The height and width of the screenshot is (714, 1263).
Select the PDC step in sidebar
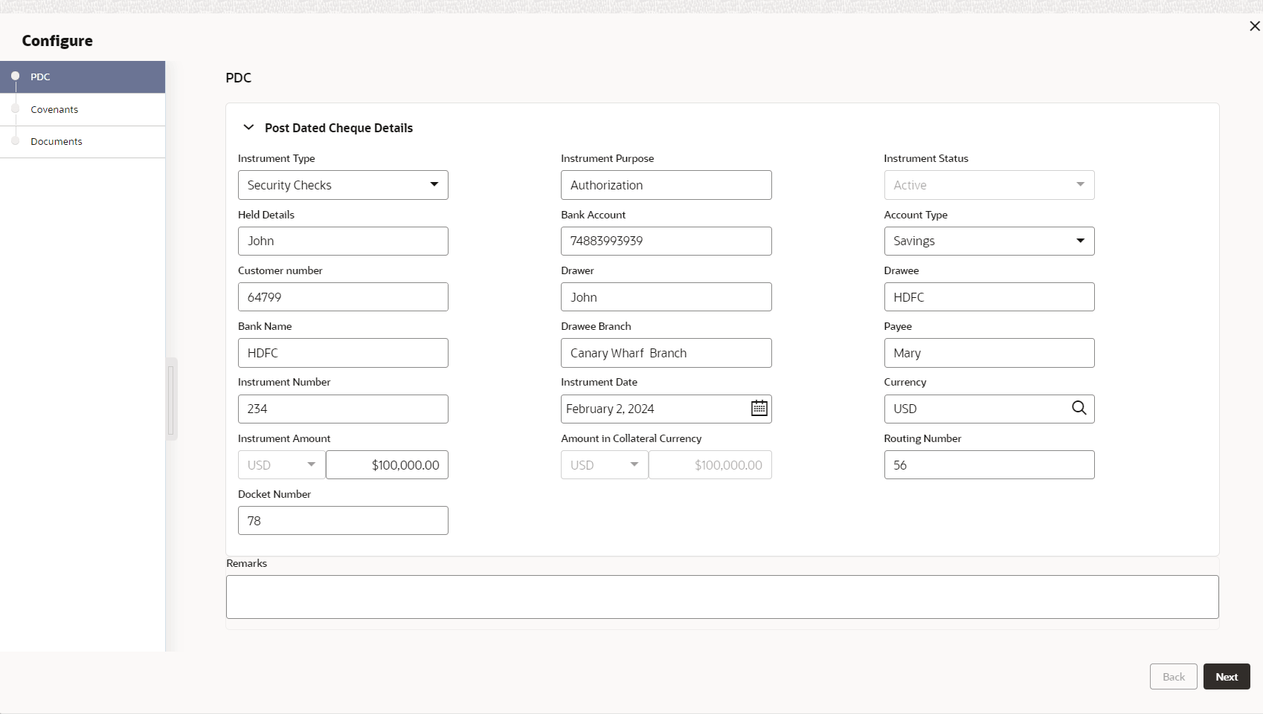click(x=83, y=77)
